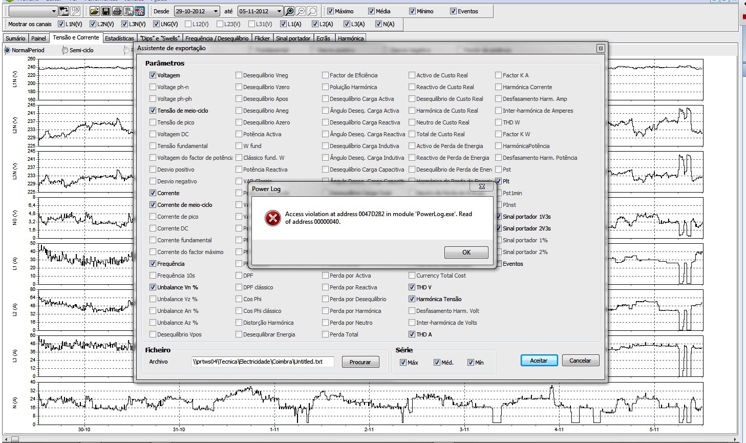Click the icon right of the empty combo box

click(x=65, y=11)
